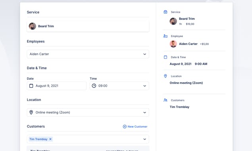The image size is (252, 151).
Task: Click the $10,00 service price text
Action: point(190,24)
